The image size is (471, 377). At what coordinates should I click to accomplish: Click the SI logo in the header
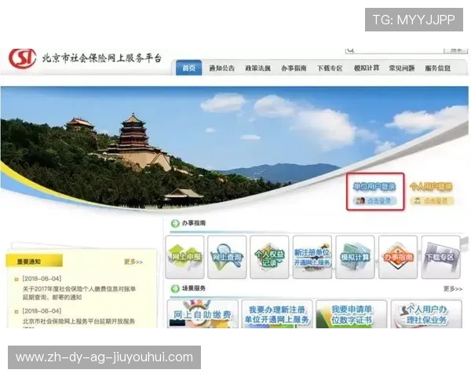coord(23,58)
